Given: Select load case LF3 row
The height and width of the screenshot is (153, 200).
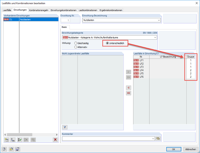Looking at the screenshot, I should (x=164, y=67).
